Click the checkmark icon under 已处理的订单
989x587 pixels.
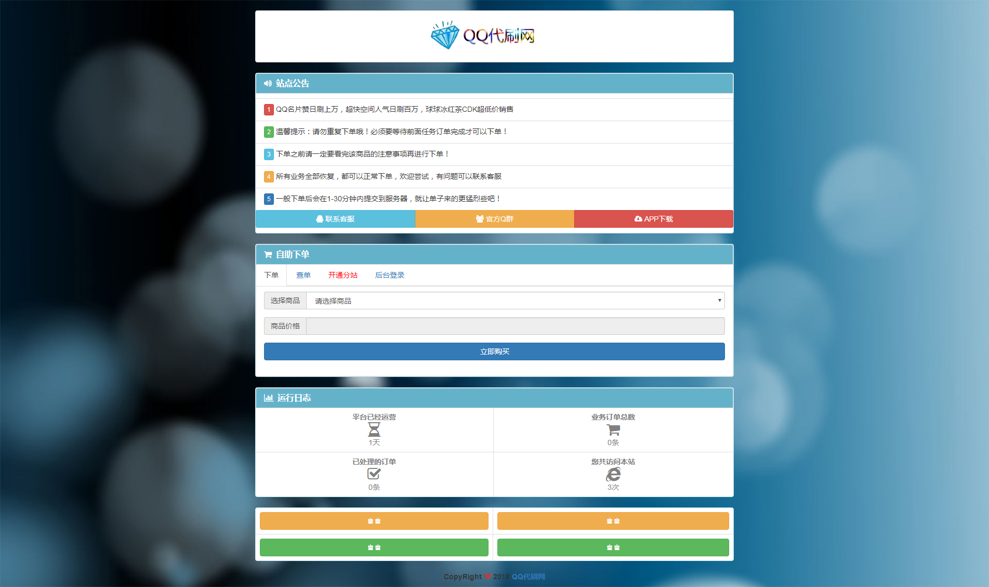374,474
